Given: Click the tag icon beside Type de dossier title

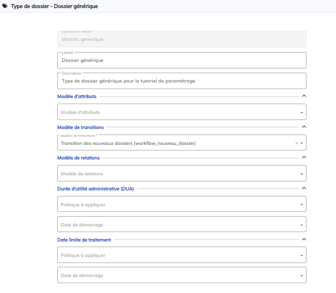Looking at the screenshot, I should click(5, 7).
